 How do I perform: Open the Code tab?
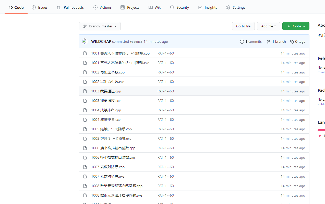tap(16, 7)
